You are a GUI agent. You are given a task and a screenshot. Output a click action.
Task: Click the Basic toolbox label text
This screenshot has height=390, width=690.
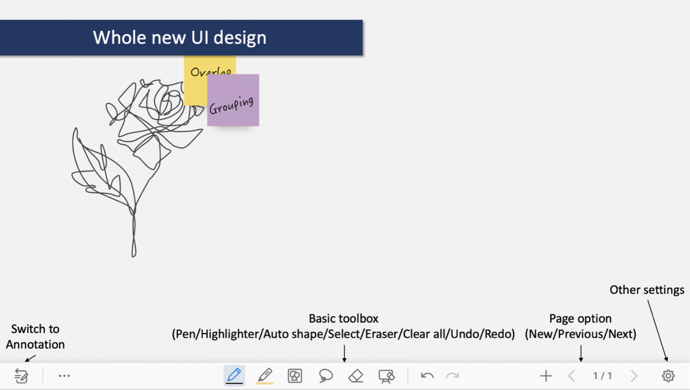[344, 319]
